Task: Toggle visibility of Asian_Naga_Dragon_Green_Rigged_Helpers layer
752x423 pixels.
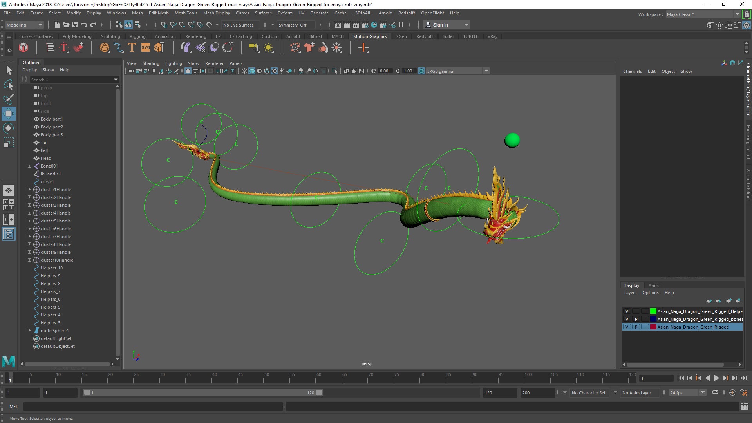Action: click(627, 311)
